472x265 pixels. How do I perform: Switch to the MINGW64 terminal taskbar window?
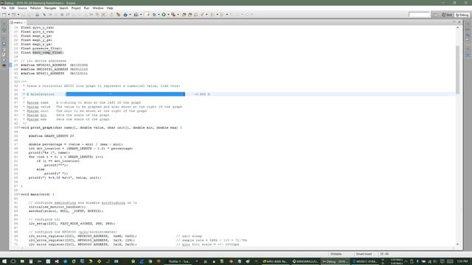(305, 261)
